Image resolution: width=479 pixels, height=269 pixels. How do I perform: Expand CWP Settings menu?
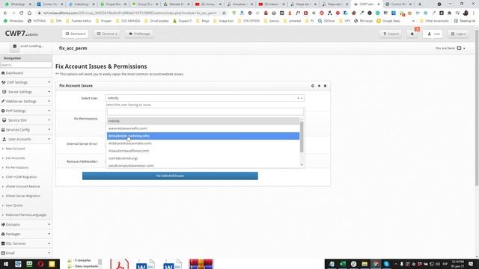point(26,82)
